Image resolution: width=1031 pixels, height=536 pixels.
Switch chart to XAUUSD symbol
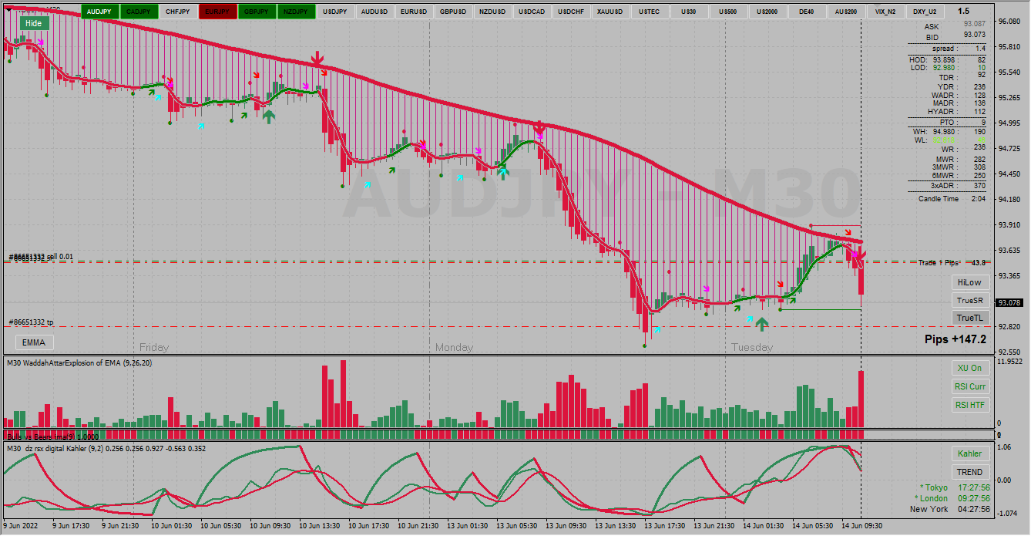point(610,12)
